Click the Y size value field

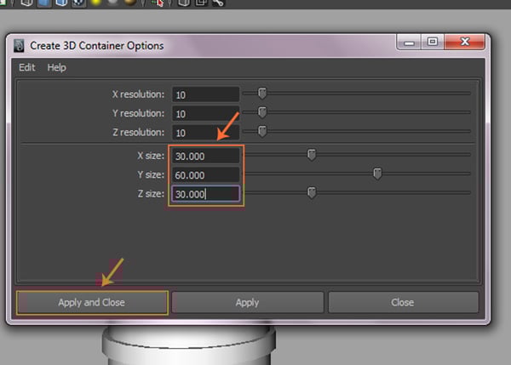pyautogui.click(x=205, y=175)
